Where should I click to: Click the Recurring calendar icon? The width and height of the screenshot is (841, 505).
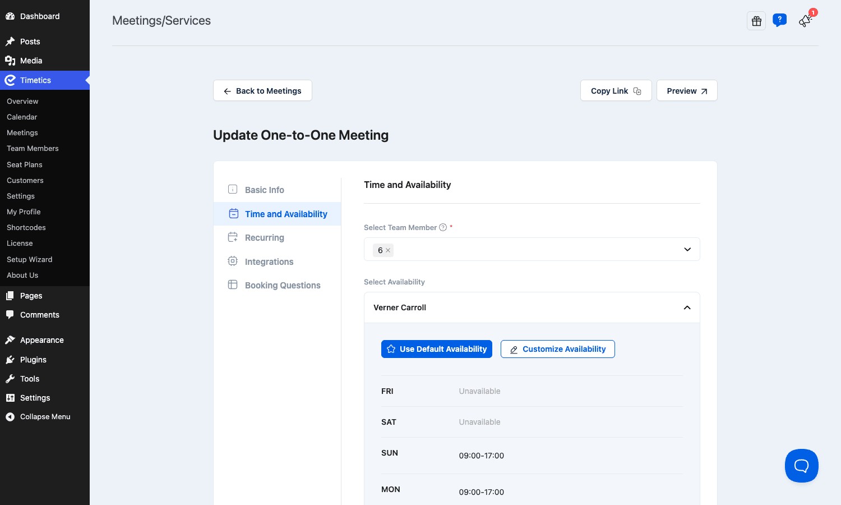pyautogui.click(x=233, y=237)
